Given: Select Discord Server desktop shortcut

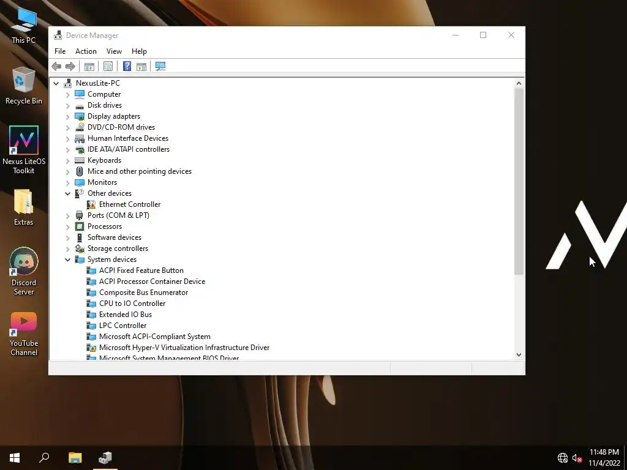Looking at the screenshot, I should [x=24, y=271].
